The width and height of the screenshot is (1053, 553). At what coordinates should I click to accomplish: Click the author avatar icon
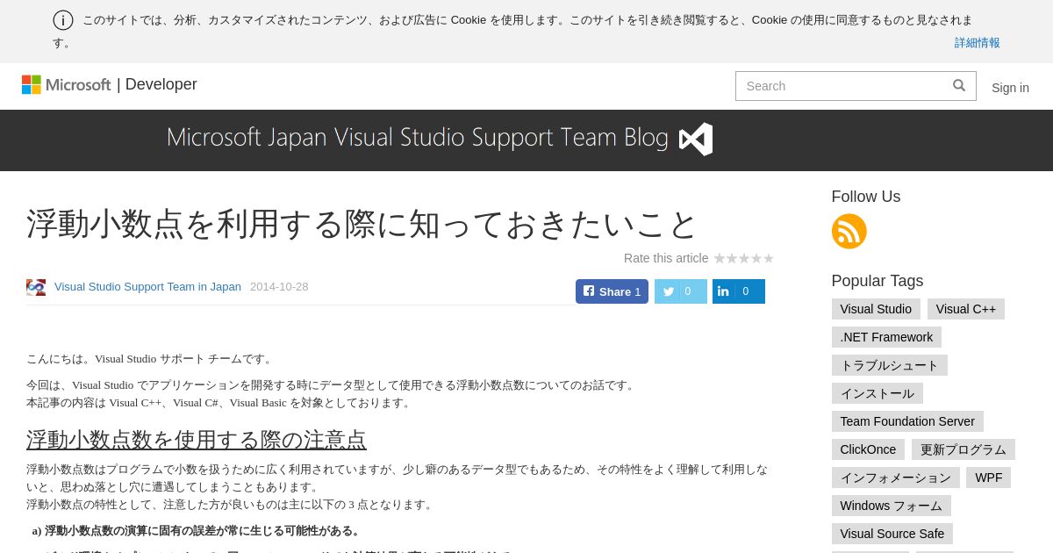[36, 287]
